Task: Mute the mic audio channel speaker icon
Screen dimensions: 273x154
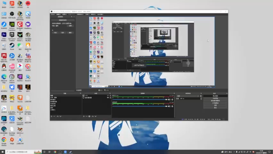Action: 169,100
